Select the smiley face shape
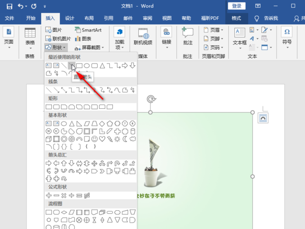The height and width of the screenshot is (229, 305). (95, 139)
